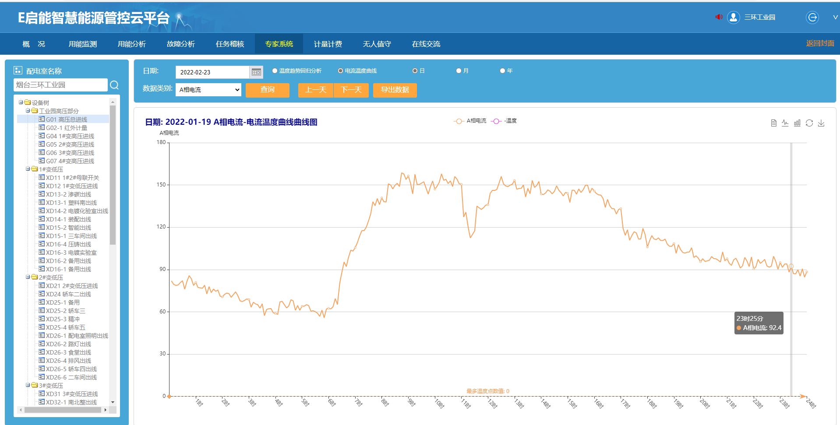Image resolution: width=840 pixels, height=425 pixels.
Task: Select XD26-1 配电室照明出线 in tree
Action: point(77,335)
